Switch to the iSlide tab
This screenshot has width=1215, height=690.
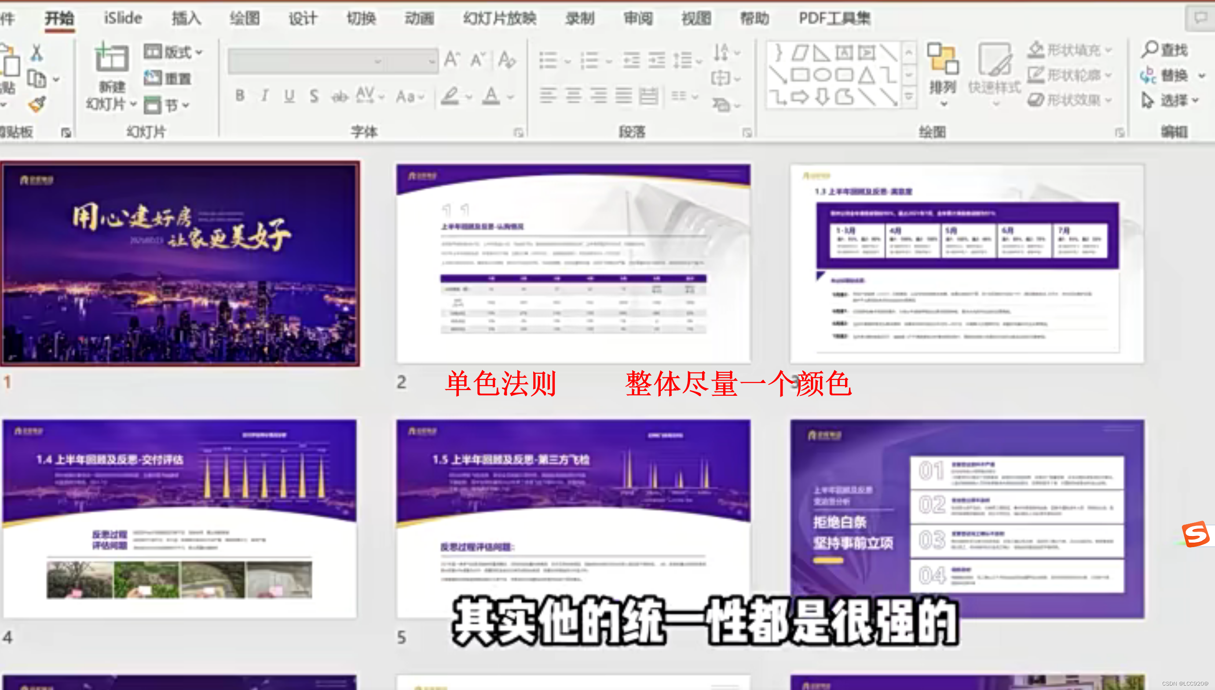[x=123, y=18]
